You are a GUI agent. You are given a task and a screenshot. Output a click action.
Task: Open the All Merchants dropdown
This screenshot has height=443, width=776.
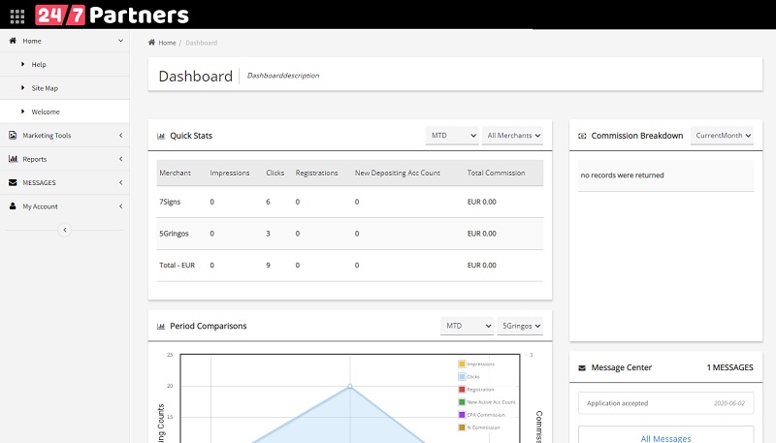[513, 136]
